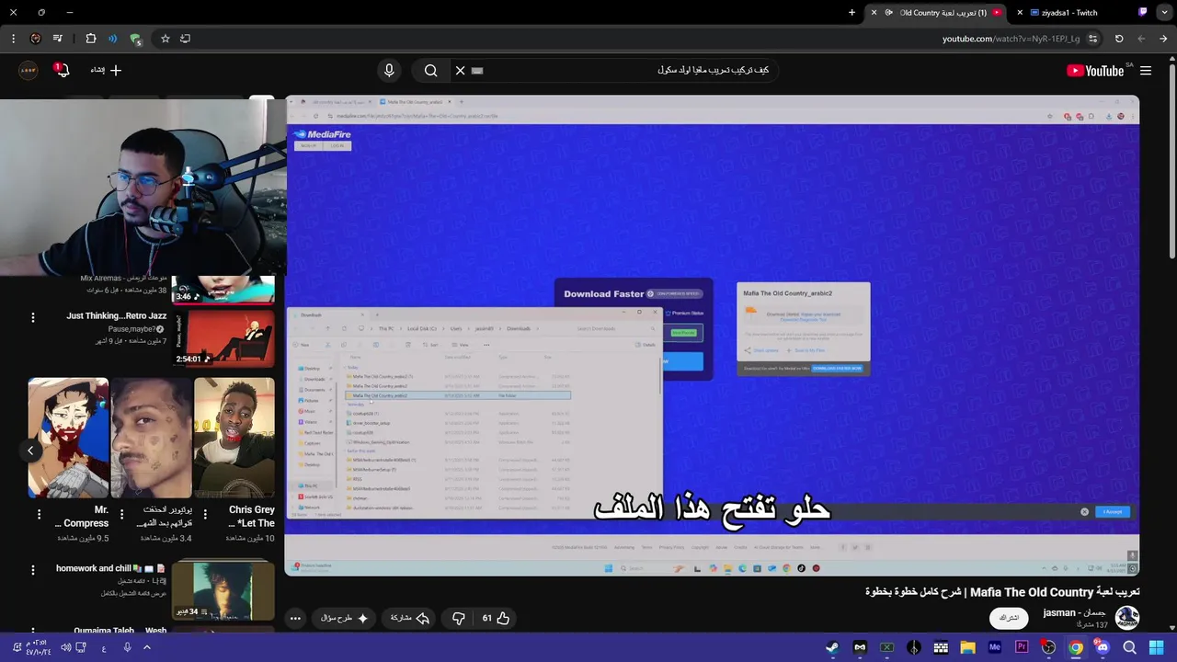1177x662 pixels.
Task: Open YouTube notifications bell
Action: 62,71
